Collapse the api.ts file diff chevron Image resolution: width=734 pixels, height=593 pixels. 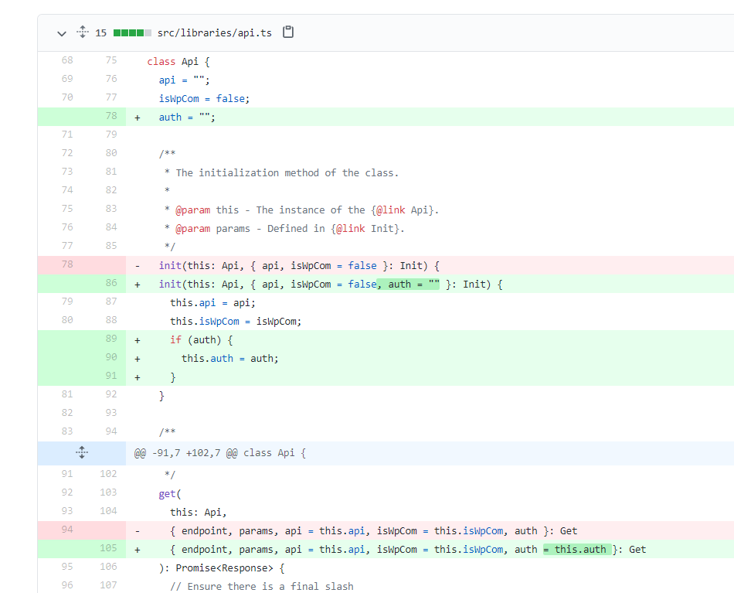pyautogui.click(x=62, y=33)
